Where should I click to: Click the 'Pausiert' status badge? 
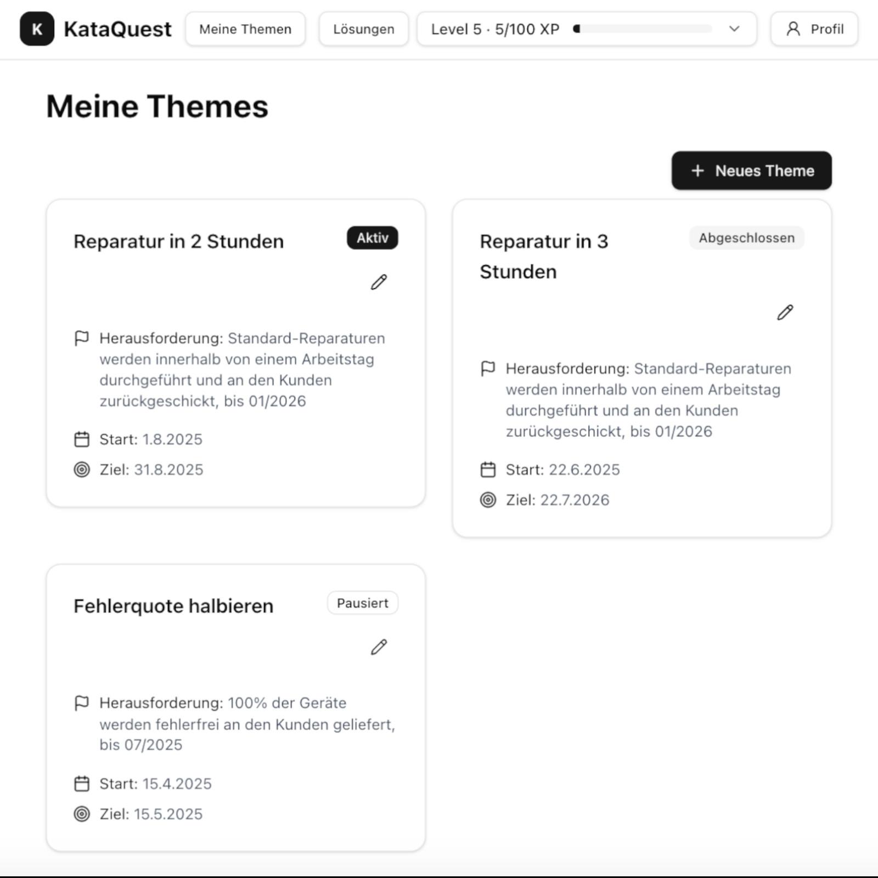click(x=362, y=603)
